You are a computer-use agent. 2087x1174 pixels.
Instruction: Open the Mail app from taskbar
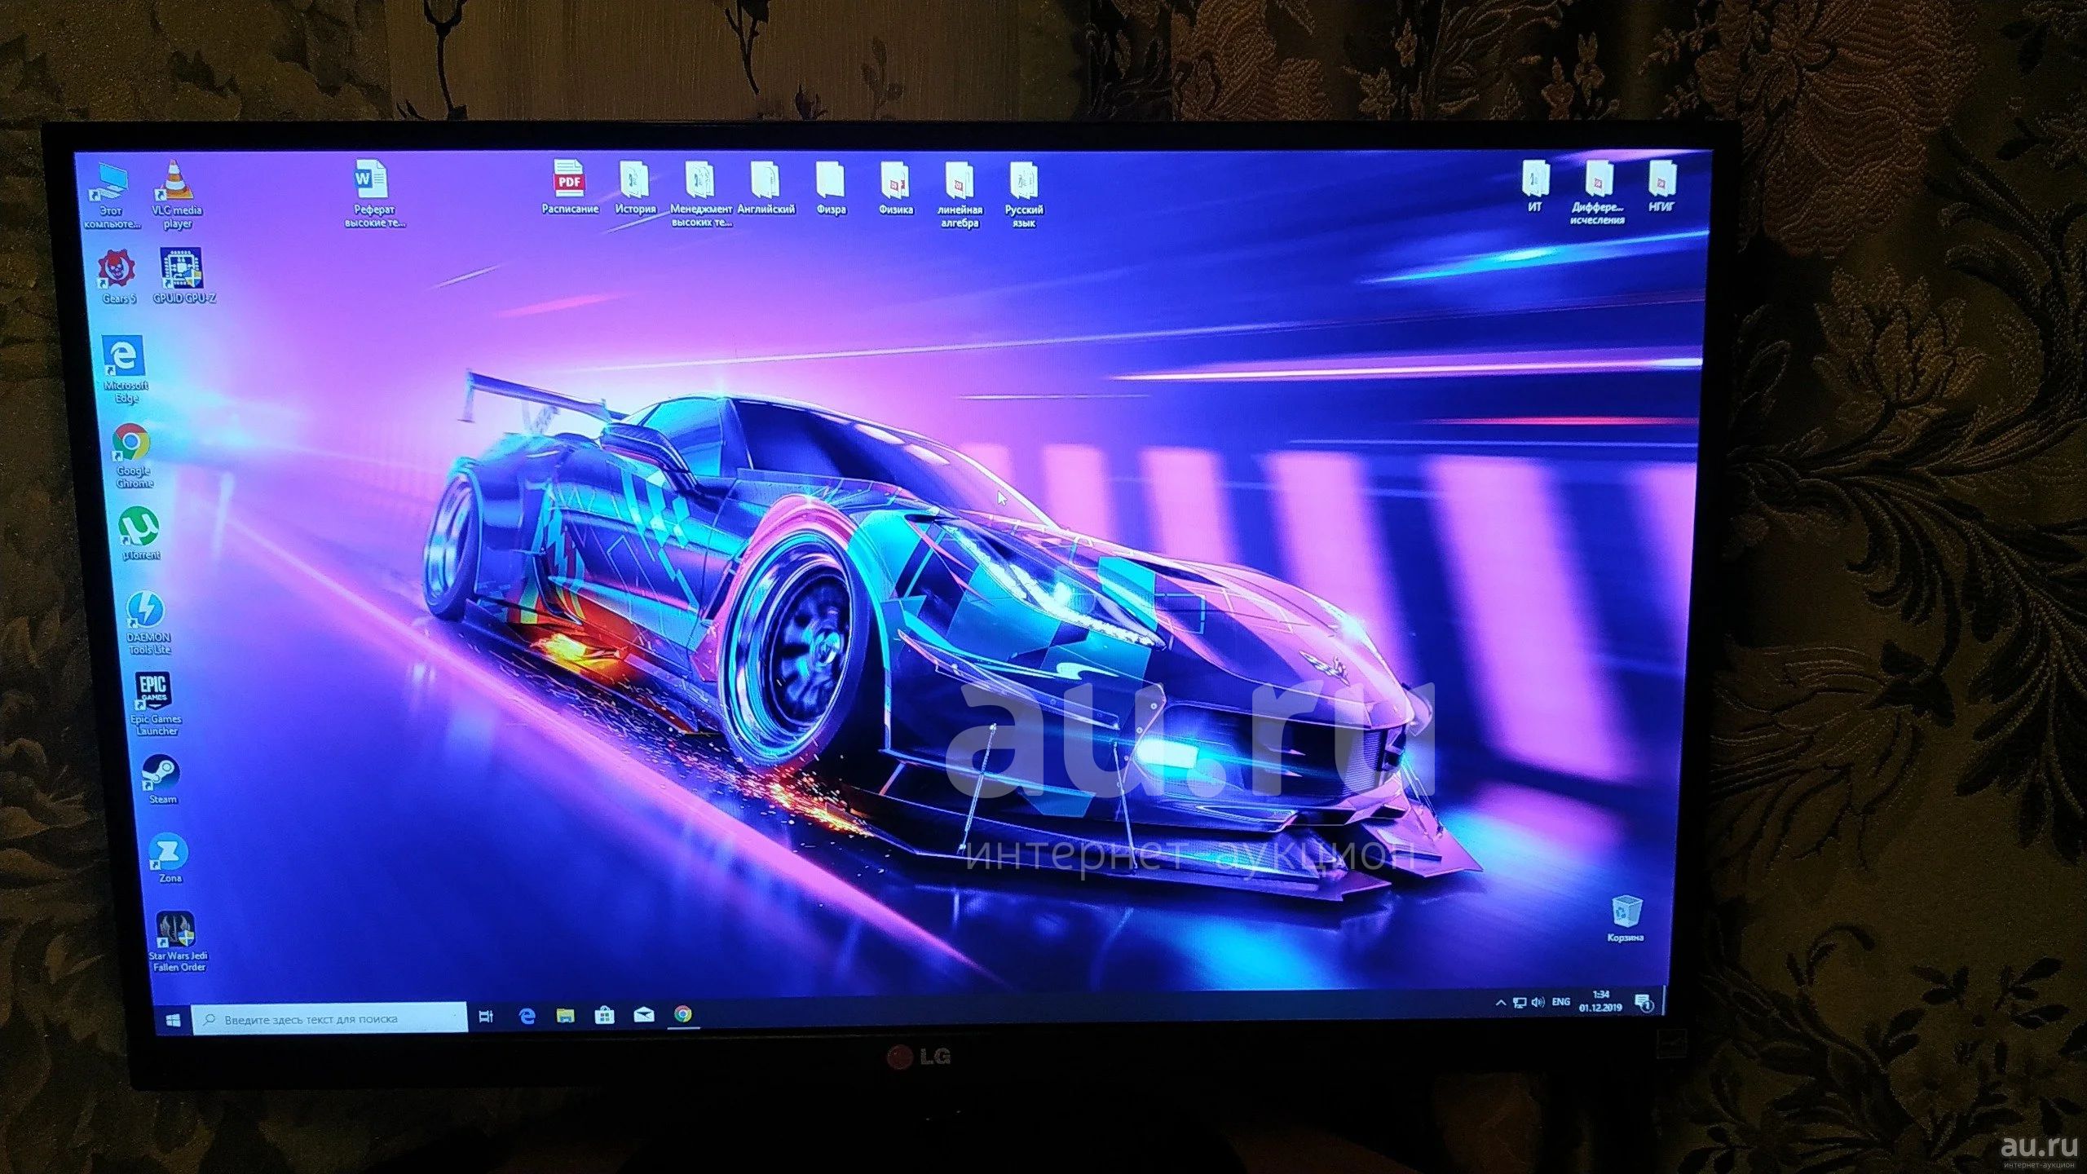[643, 1014]
